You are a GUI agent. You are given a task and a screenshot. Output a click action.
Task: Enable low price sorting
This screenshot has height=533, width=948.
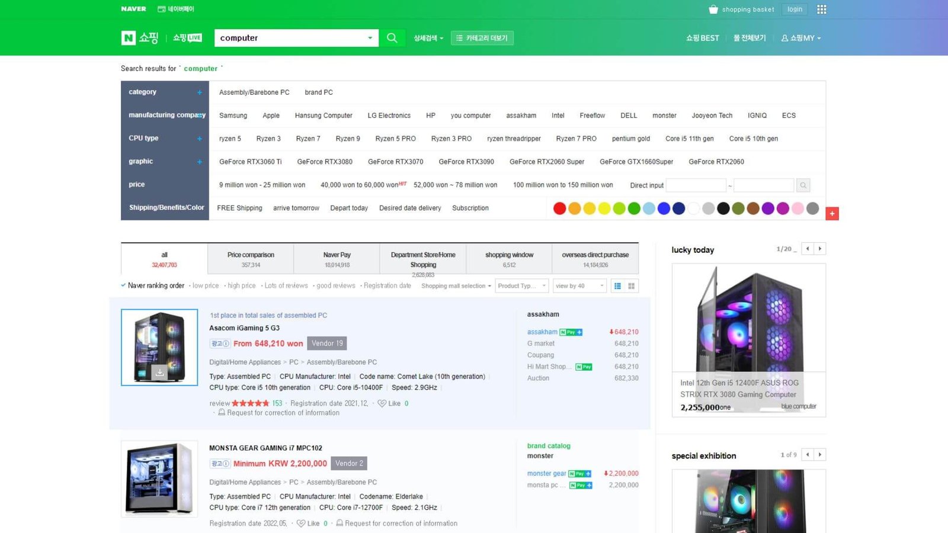click(x=205, y=285)
